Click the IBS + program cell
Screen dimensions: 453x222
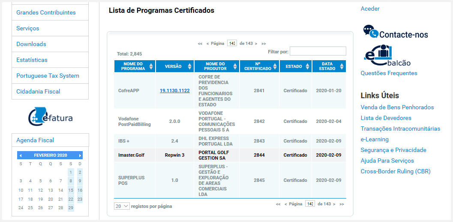[135, 141]
